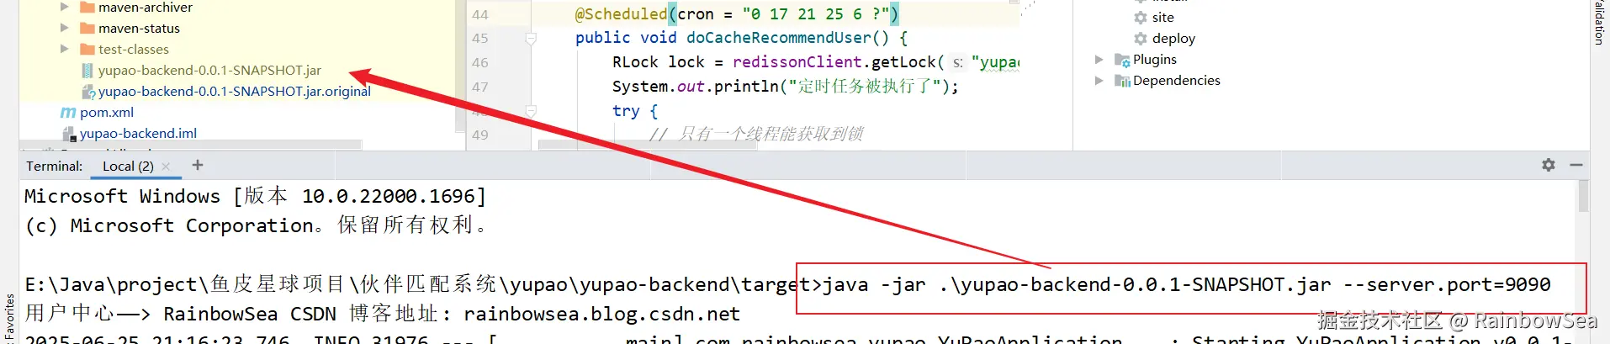Expand the Dependencies node in Maven panel
This screenshot has height=344, width=1610.
pyautogui.click(x=1099, y=80)
